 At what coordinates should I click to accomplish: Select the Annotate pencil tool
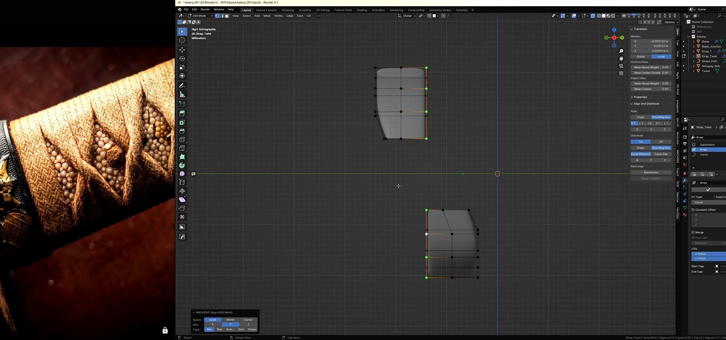tap(182, 85)
